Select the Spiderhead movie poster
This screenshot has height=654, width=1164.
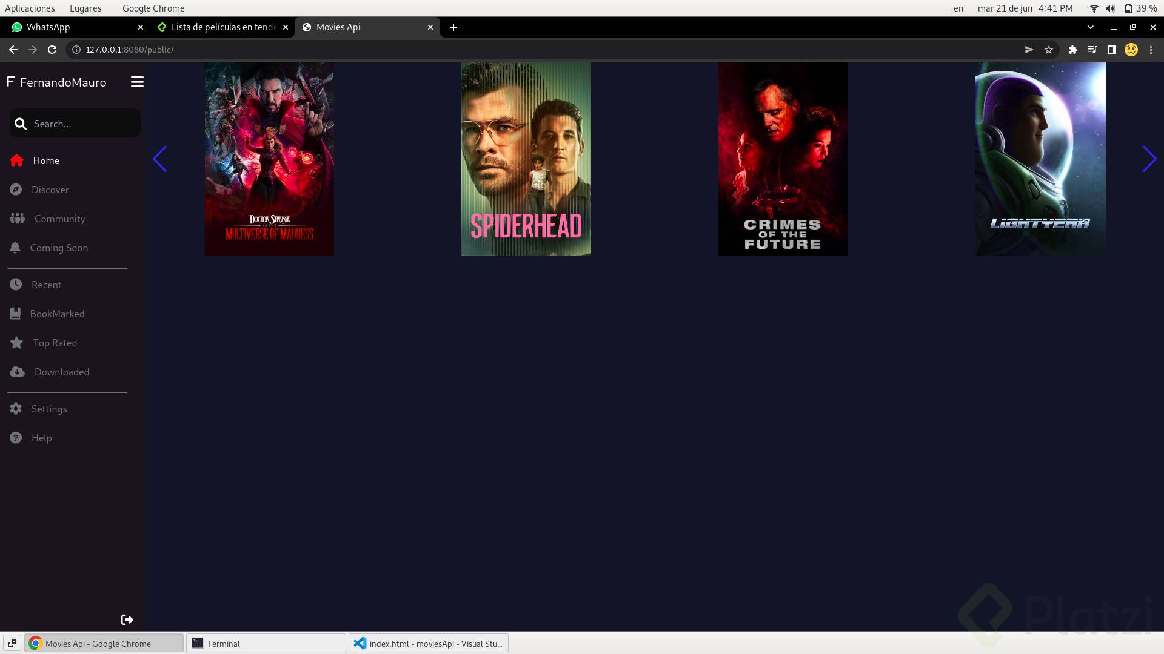(526, 159)
